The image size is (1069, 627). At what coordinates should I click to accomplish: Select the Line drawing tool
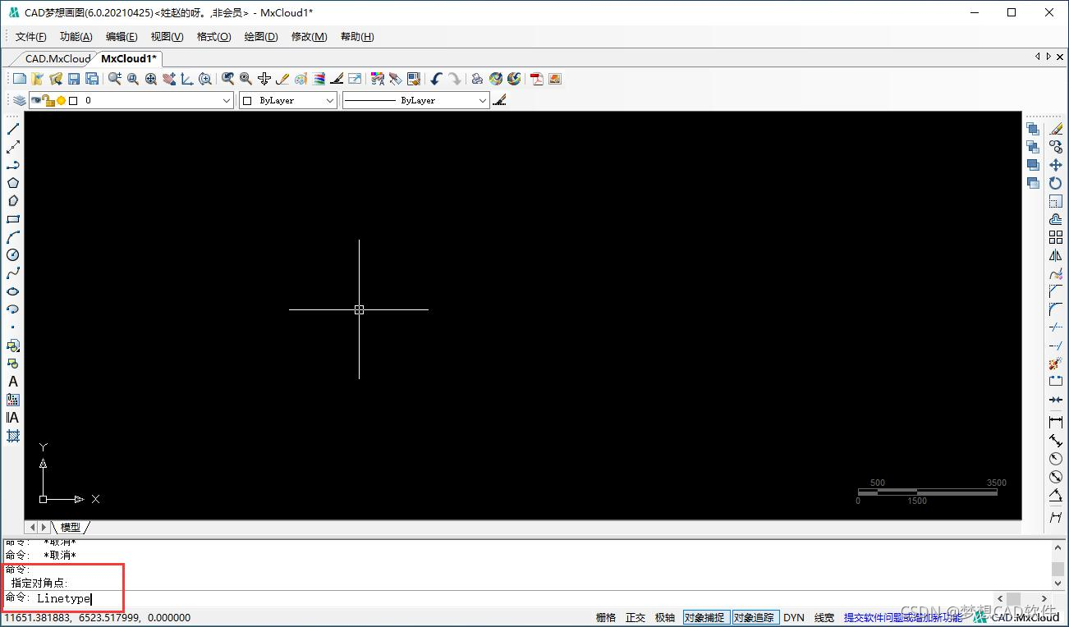point(13,129)
